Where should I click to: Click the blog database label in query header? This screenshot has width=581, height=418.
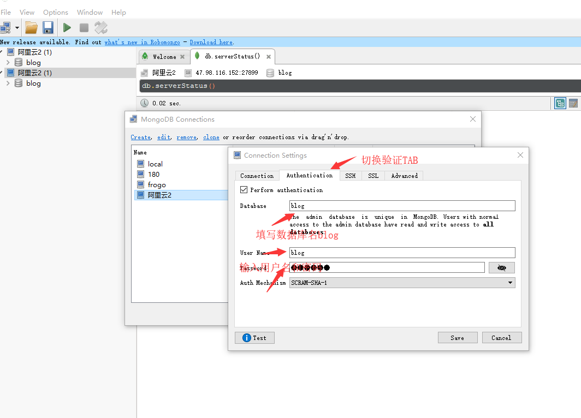coord(285,73)
